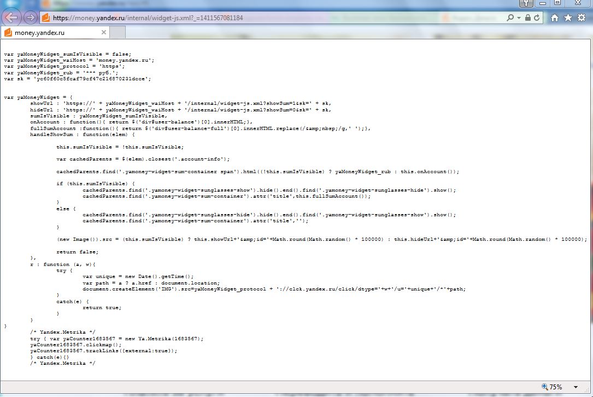
Task: Click the 75% zoom level text
Action: (x=555, y=387)
